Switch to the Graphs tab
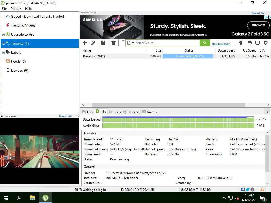 [149, 112]
